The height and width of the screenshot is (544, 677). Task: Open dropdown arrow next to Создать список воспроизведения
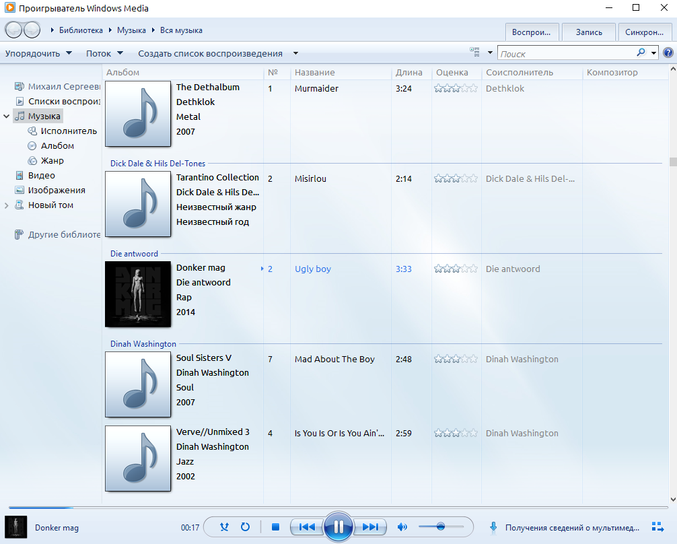point(295,53)
